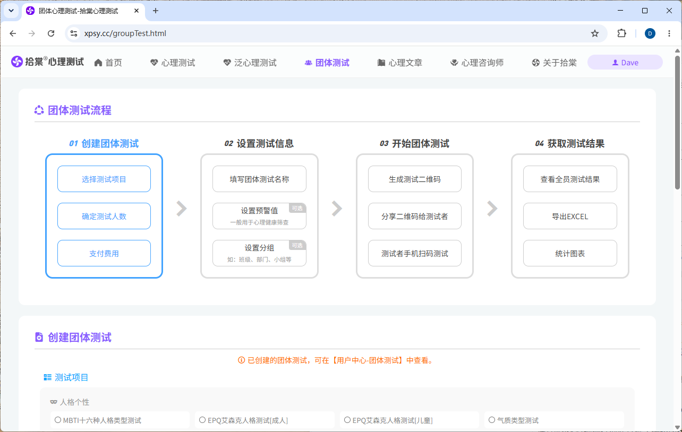
Task: Open the browser extensions puzzle icon
Action: pyautogui.click(x=621, y=33)
